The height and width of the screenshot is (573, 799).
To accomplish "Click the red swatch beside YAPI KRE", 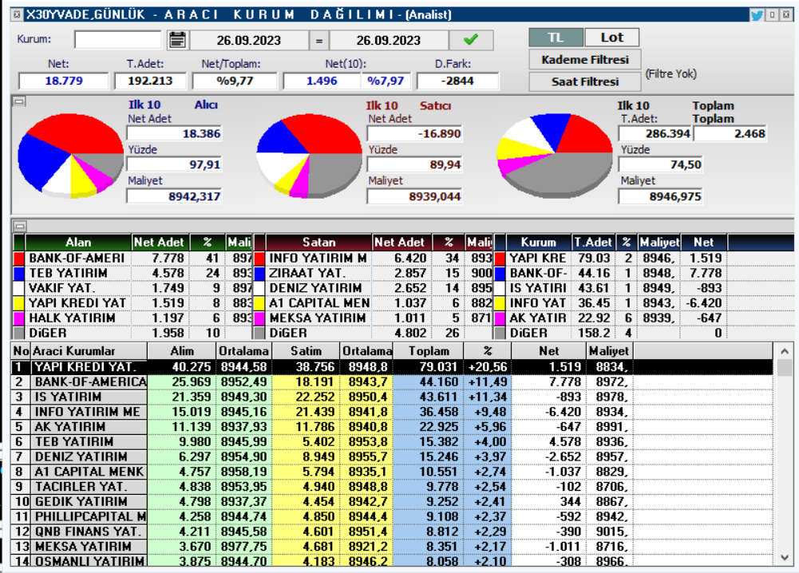I will 500,259.
